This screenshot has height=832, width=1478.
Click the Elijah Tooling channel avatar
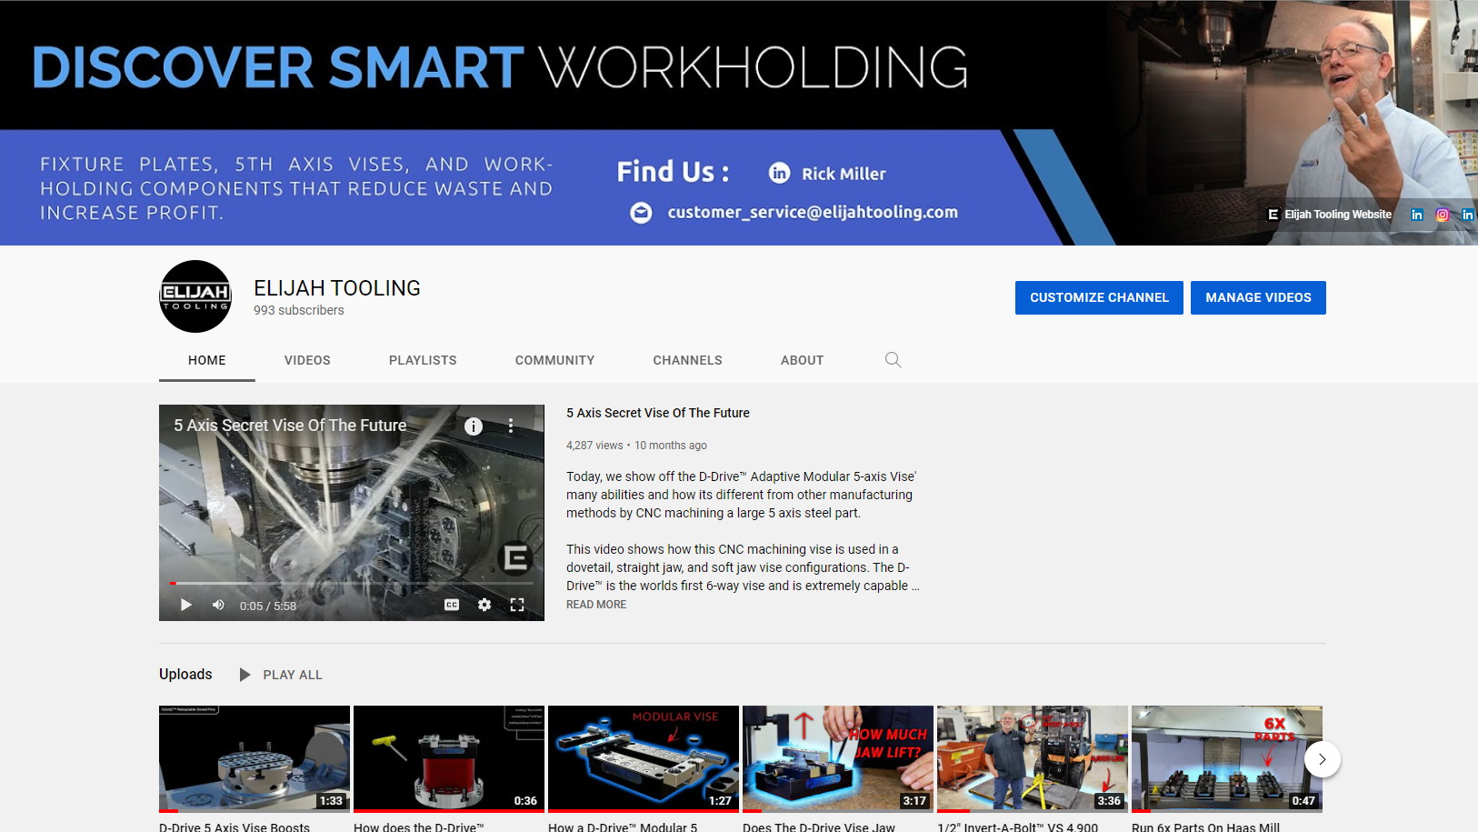click(195, 296)
